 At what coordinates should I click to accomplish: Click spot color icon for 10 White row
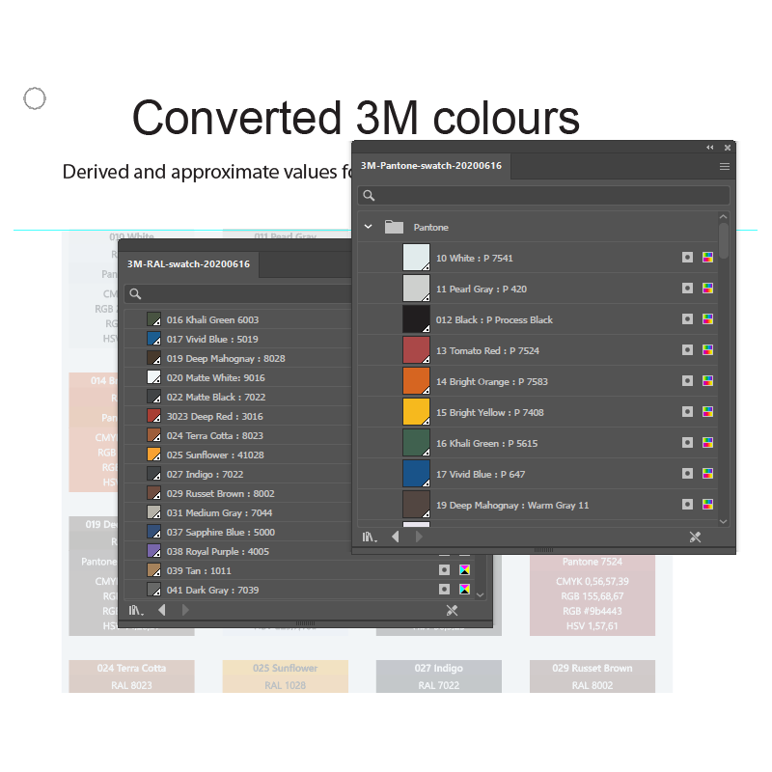point(687,257)
